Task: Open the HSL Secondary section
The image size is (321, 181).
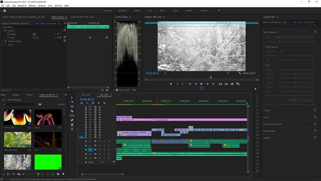Action: [x=269, y=131]
